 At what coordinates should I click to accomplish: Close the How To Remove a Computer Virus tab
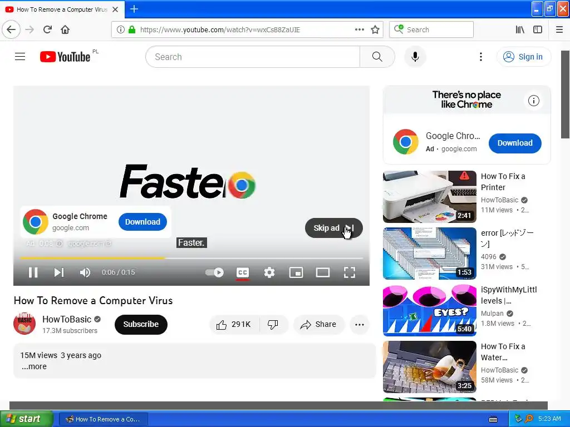pyautogui.click(x=115, y=9)
